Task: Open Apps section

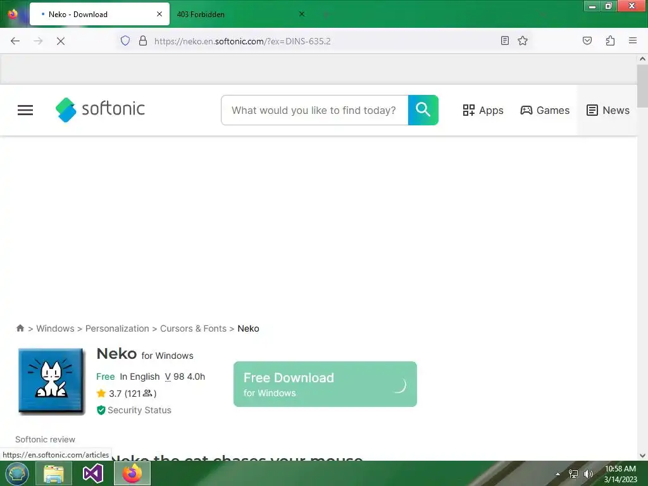Action: [483, 110]
